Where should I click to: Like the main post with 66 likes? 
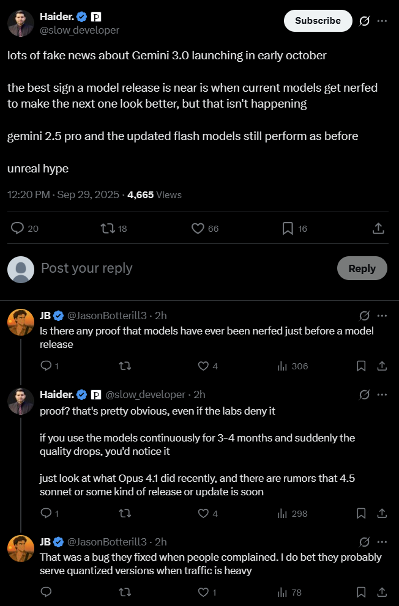(x=198, y=228)
